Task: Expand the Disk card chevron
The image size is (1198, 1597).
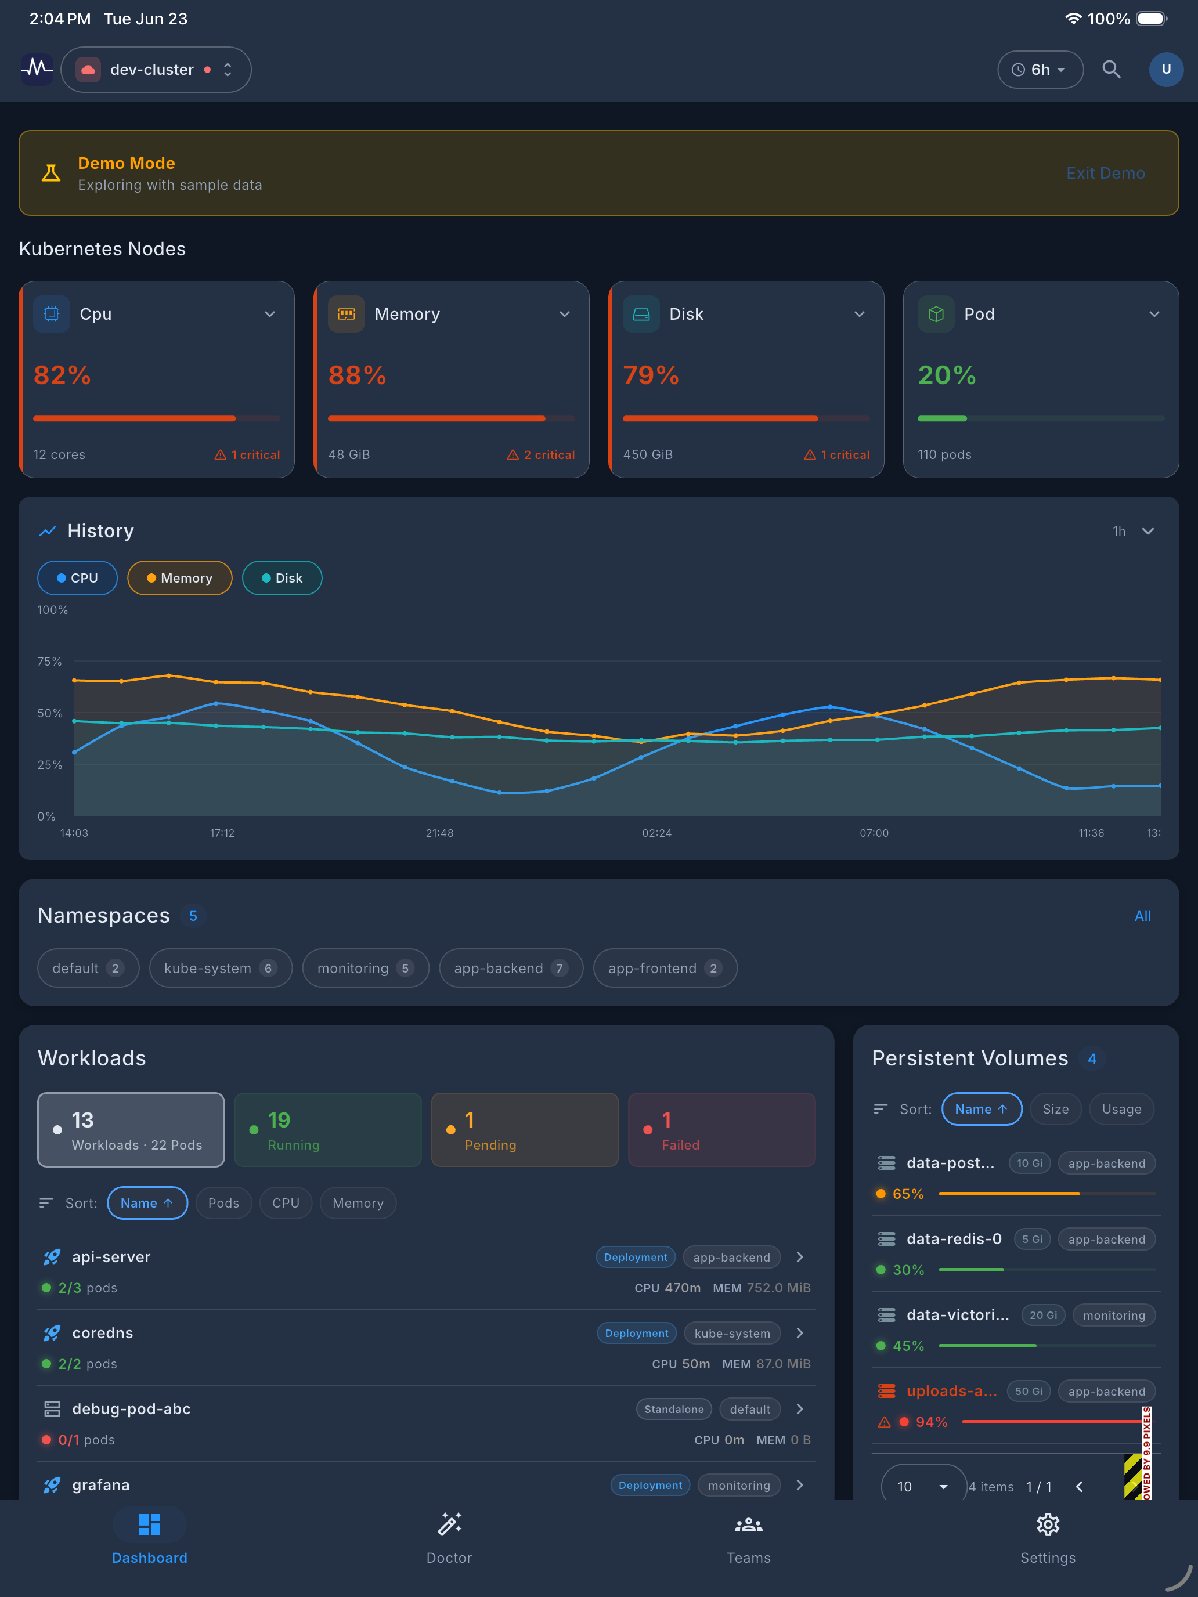Action: pyautogui.click(x=860, y=314)
